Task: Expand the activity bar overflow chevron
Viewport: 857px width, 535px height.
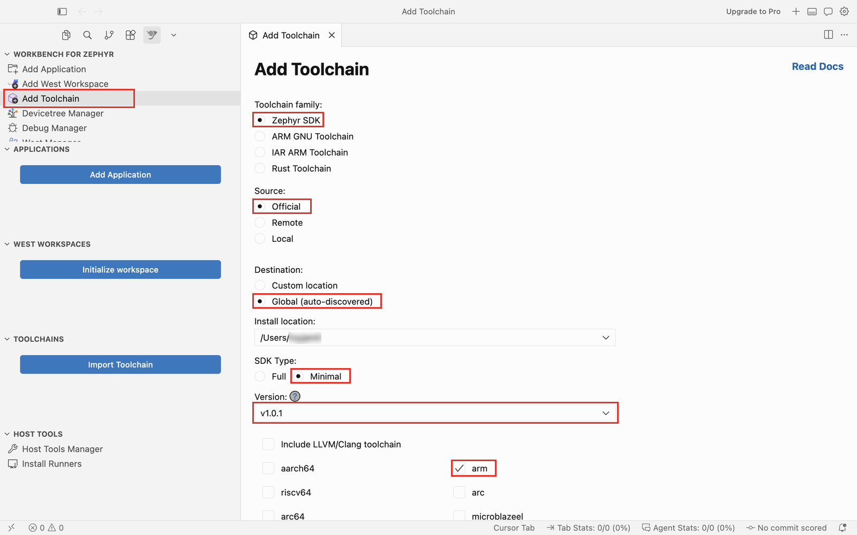Action: 174,35
